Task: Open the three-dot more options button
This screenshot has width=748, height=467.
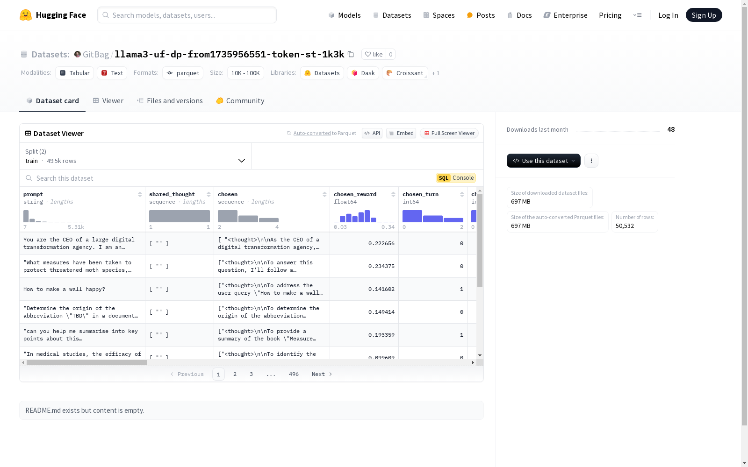Action: pyautogui.click(x=591, y=161)
